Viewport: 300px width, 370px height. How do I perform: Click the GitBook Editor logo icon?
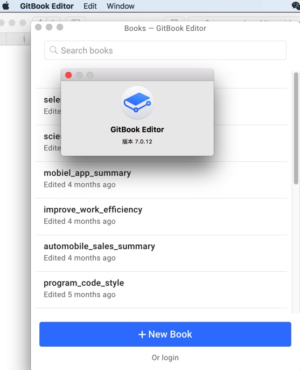coord(137,102)
